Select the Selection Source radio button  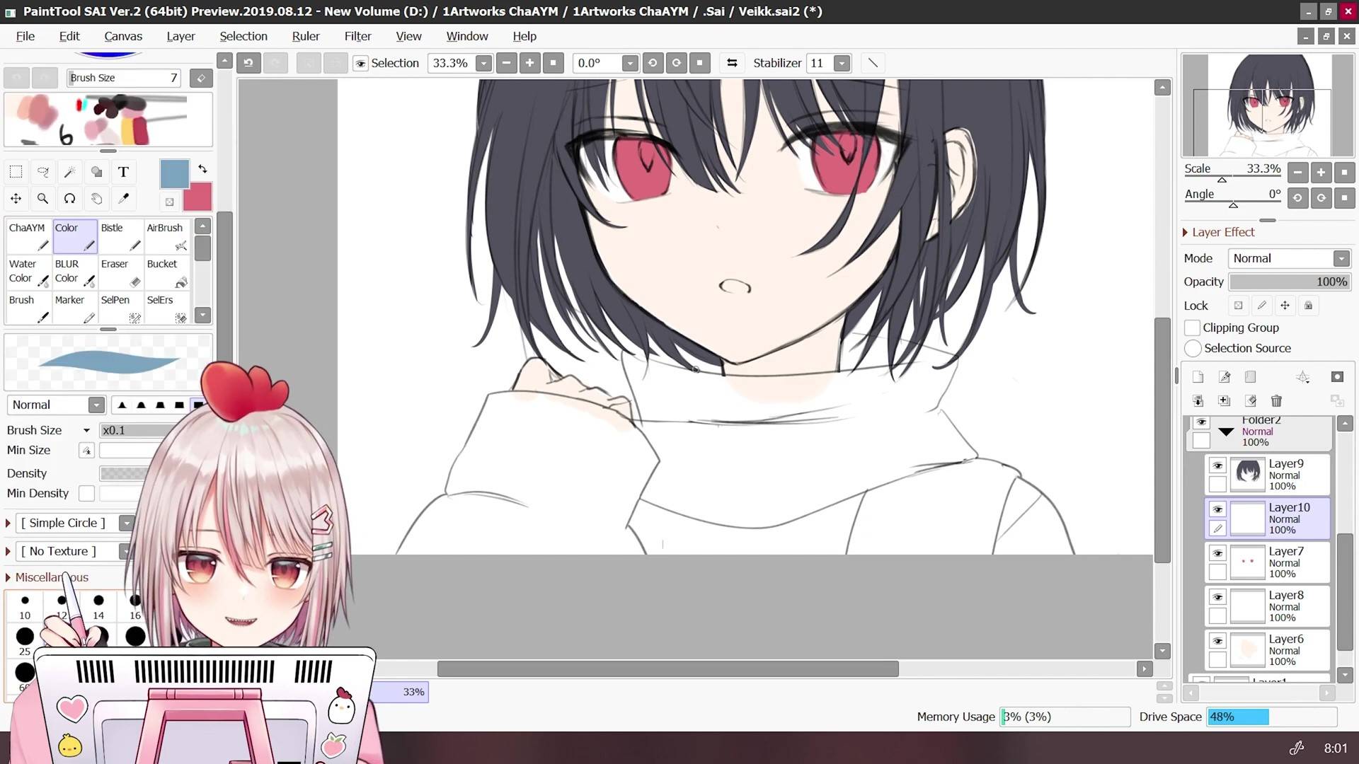1193,348
